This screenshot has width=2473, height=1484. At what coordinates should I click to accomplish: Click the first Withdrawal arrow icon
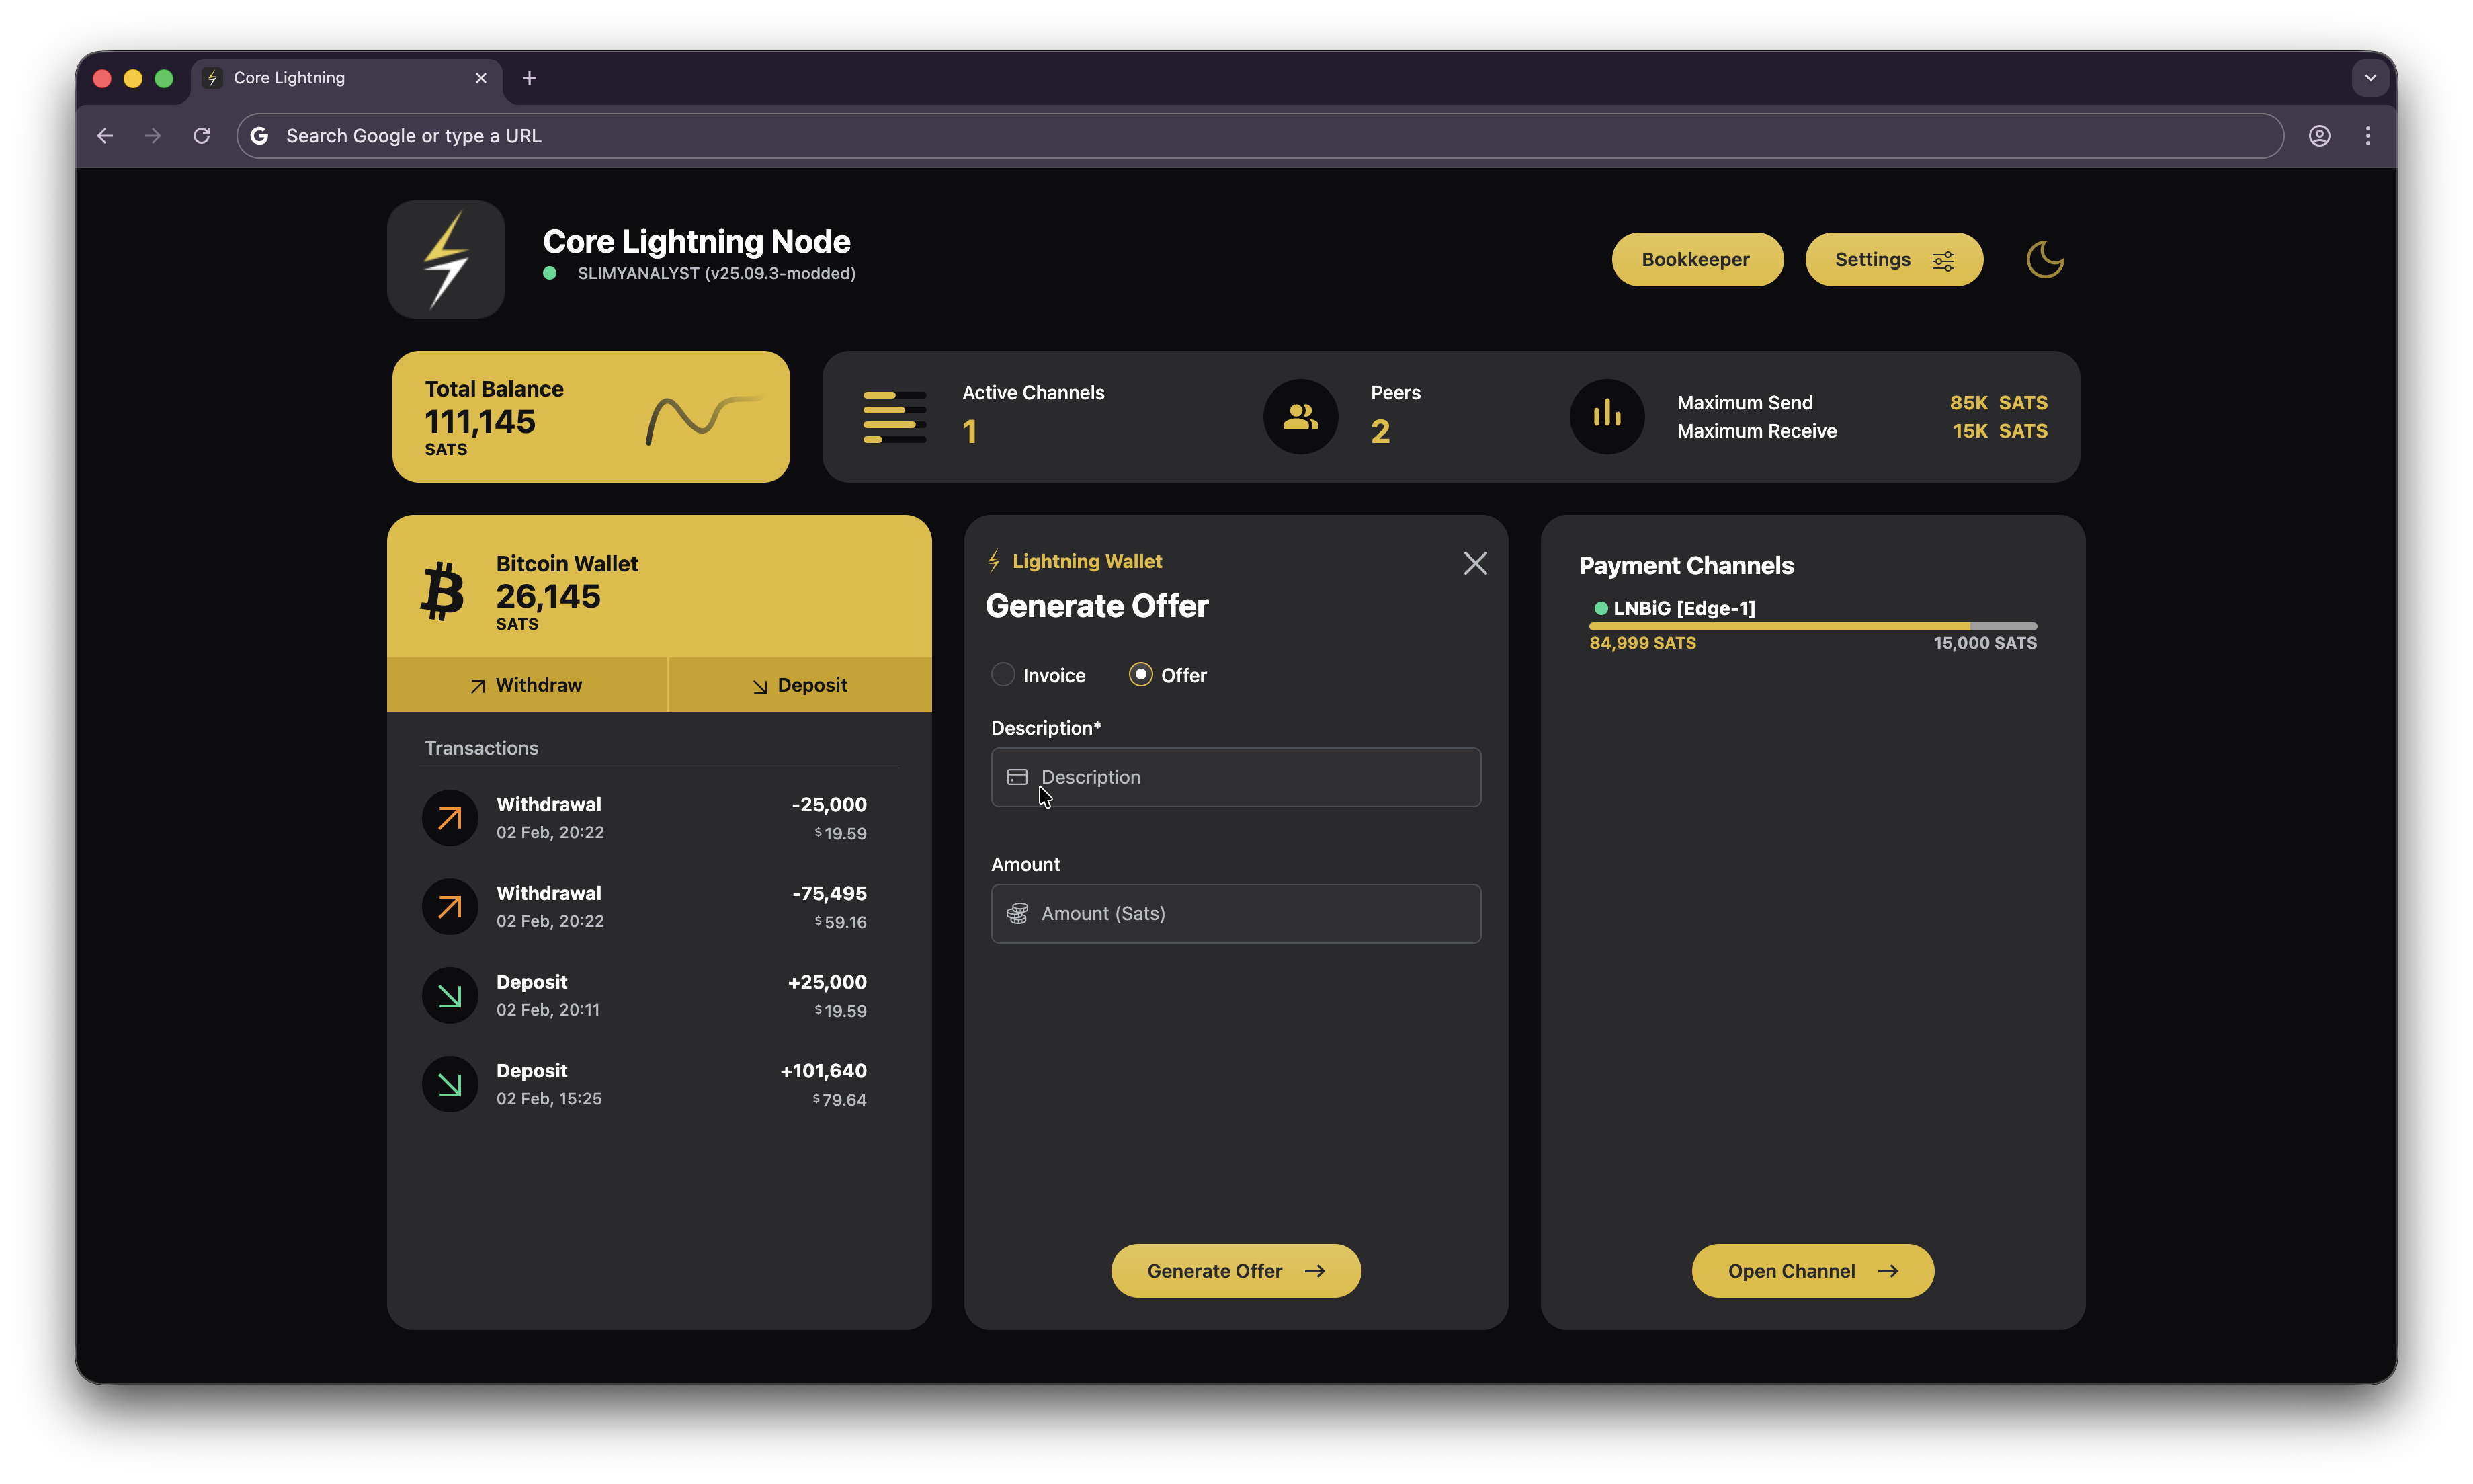point(450,818)
